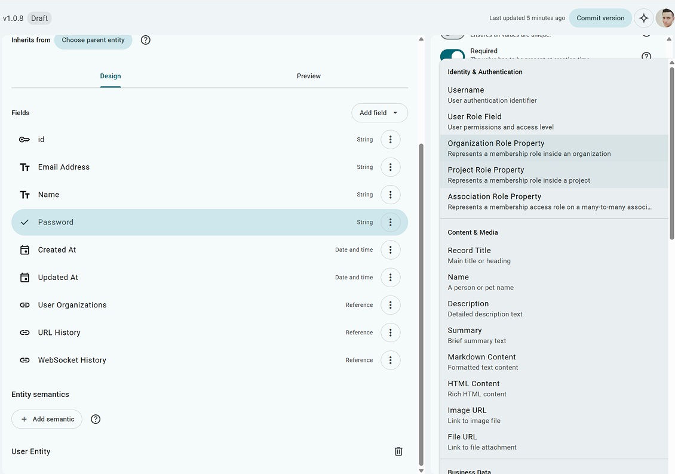Click the text icon beside Name field

click(x=24, y=195)
